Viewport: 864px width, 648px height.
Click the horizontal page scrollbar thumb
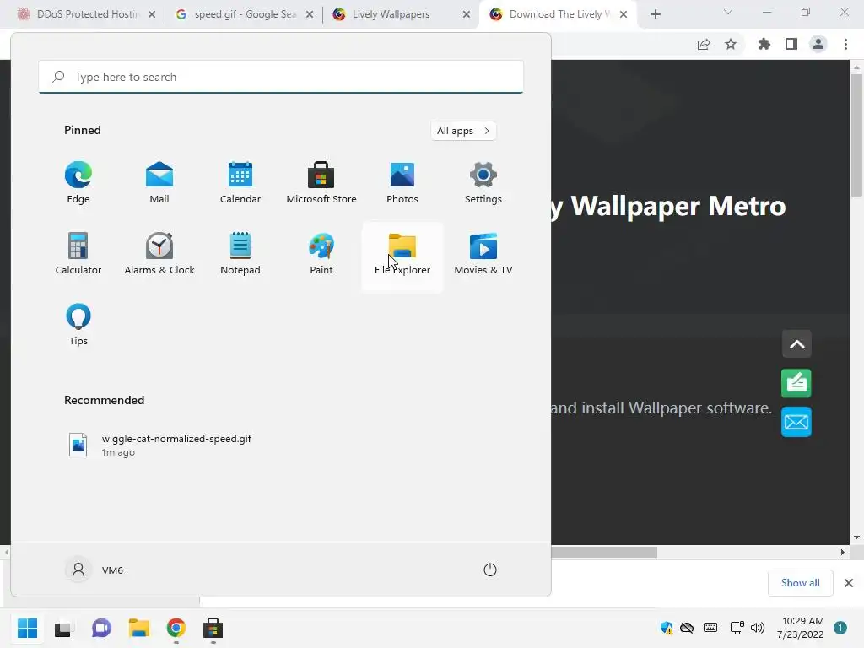click(x=604, y=552)
